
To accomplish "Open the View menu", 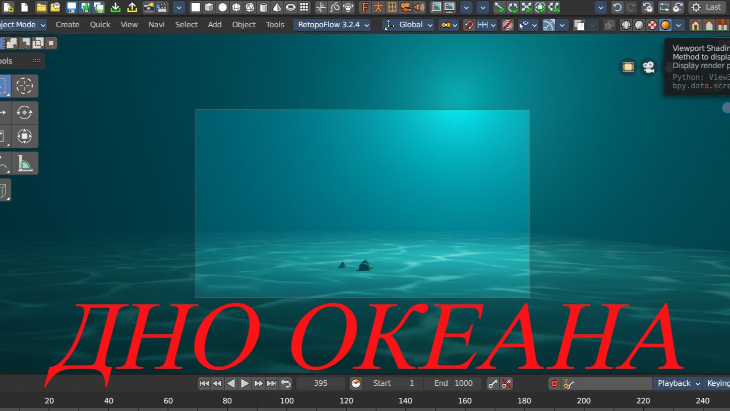I will coord(129,25).
